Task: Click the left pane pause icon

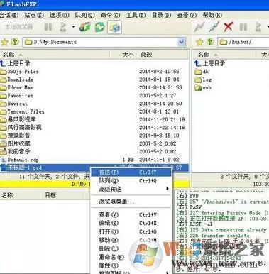Action: tap(48, 27)
